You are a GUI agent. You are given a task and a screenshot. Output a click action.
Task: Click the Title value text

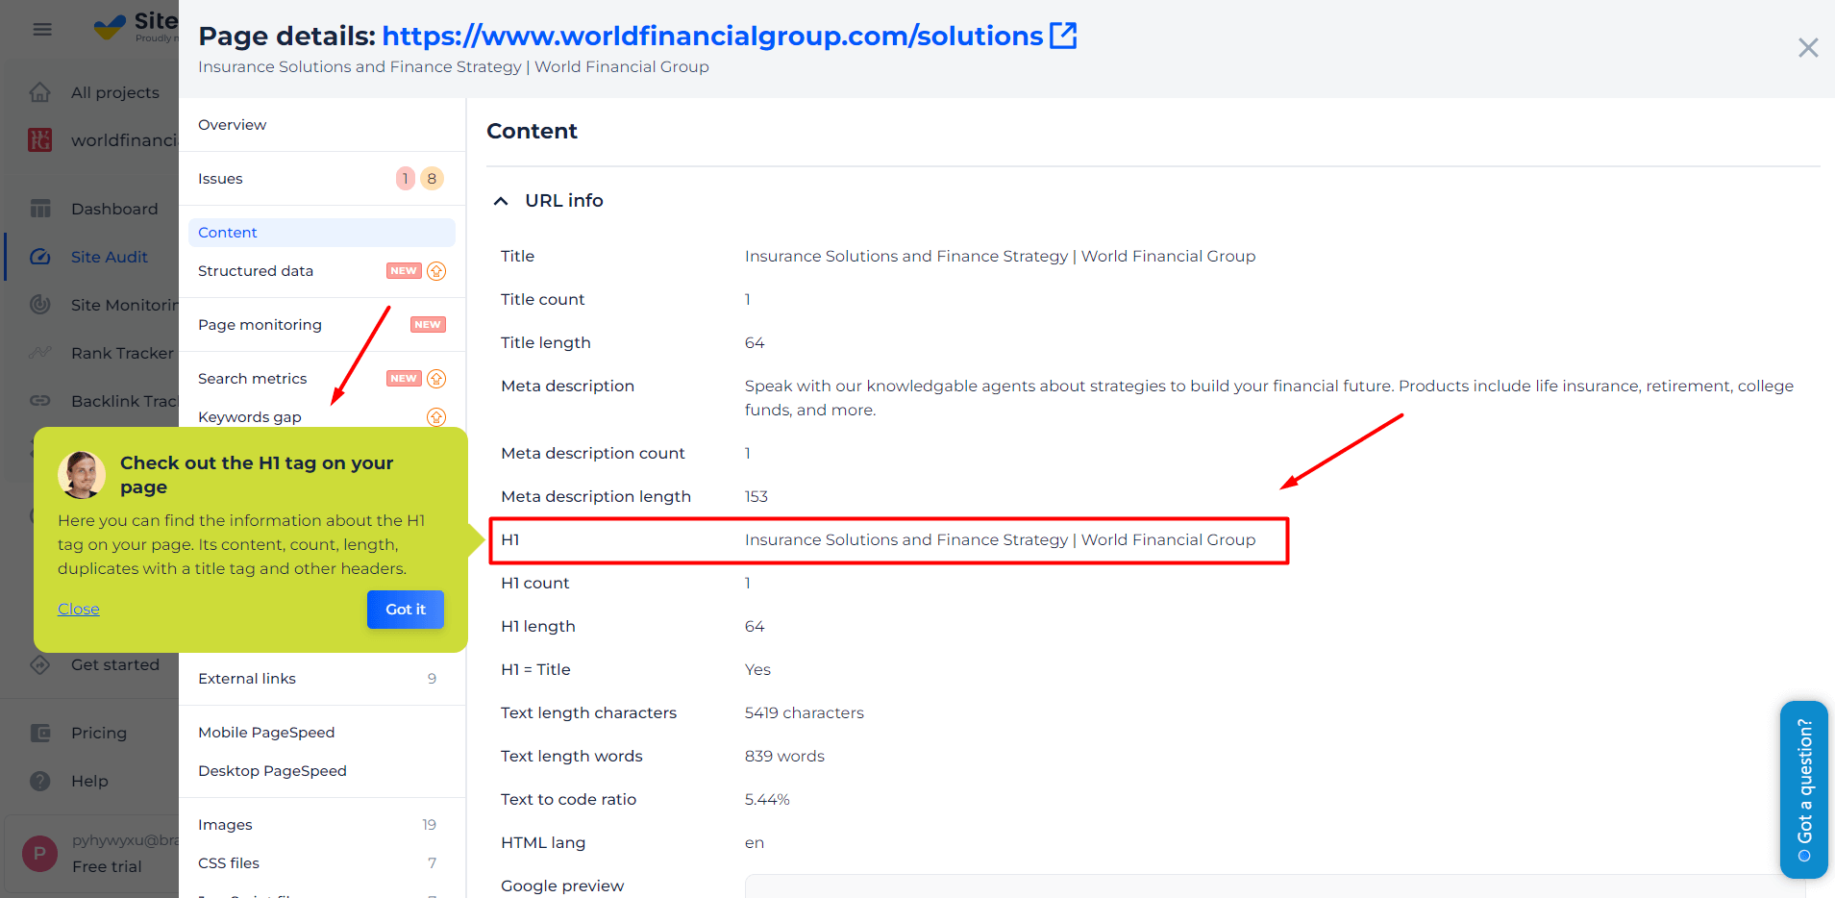tap(1000, 257)
